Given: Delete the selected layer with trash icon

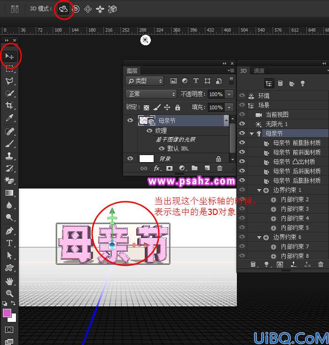Looking at the screenshot, I should pos(219,168).
